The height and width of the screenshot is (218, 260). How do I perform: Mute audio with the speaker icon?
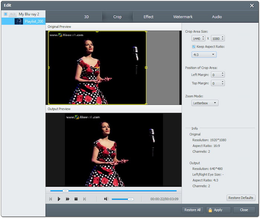coord(106,199)
